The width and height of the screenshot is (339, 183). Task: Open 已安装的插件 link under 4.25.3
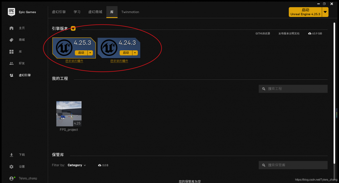[74, 61]
